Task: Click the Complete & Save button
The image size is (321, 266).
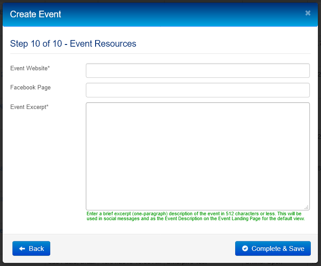Action: tap(273, 248)
